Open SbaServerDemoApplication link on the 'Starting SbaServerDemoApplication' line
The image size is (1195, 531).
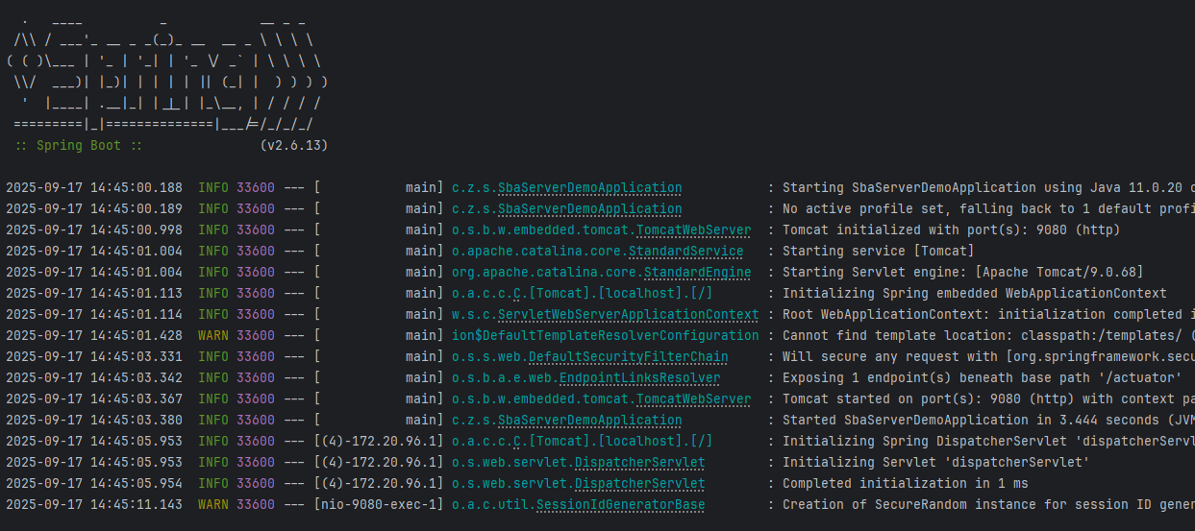589,188
